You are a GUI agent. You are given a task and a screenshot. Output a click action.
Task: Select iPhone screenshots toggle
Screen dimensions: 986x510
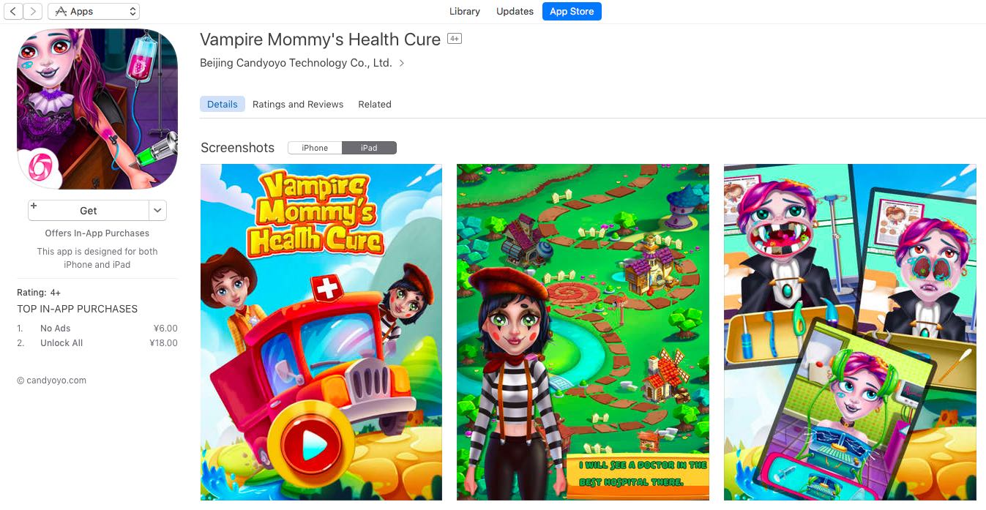pos(315,148)
